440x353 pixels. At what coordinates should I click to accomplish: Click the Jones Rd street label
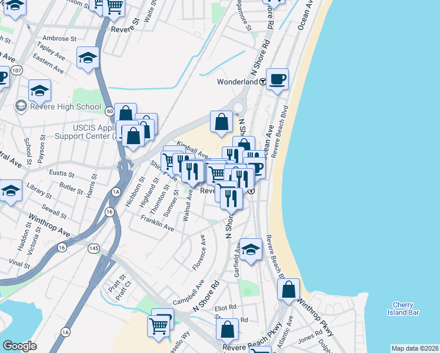311,337
